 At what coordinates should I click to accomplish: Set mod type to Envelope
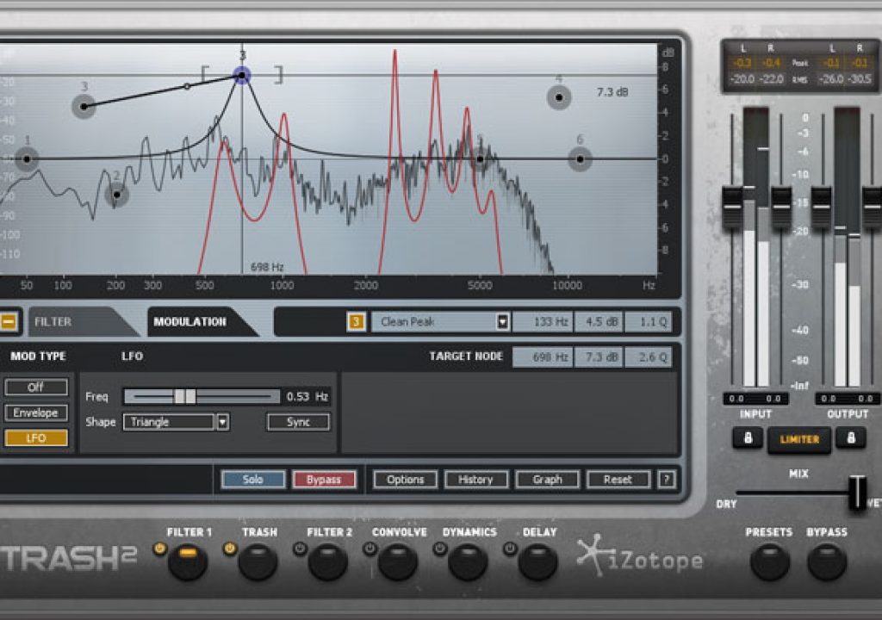point(36,413)
